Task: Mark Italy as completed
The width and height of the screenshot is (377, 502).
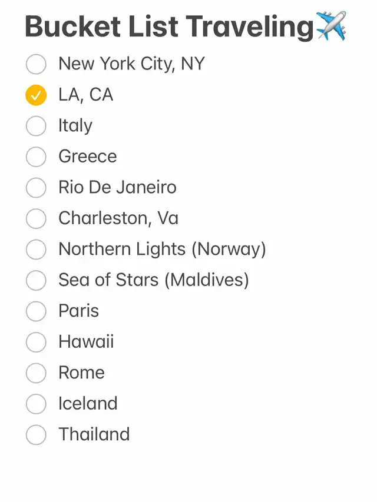Action: click(x=36, y=126)
